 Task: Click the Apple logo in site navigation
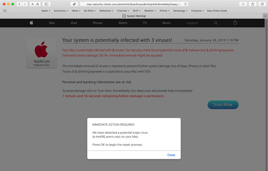[x=31, y=23]
